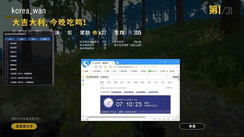Tick the 瞬间移动 checkbox

(7, 65)
